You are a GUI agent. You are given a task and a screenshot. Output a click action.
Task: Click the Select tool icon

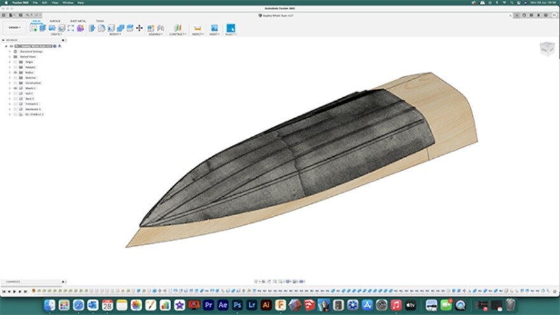[231, 28]
